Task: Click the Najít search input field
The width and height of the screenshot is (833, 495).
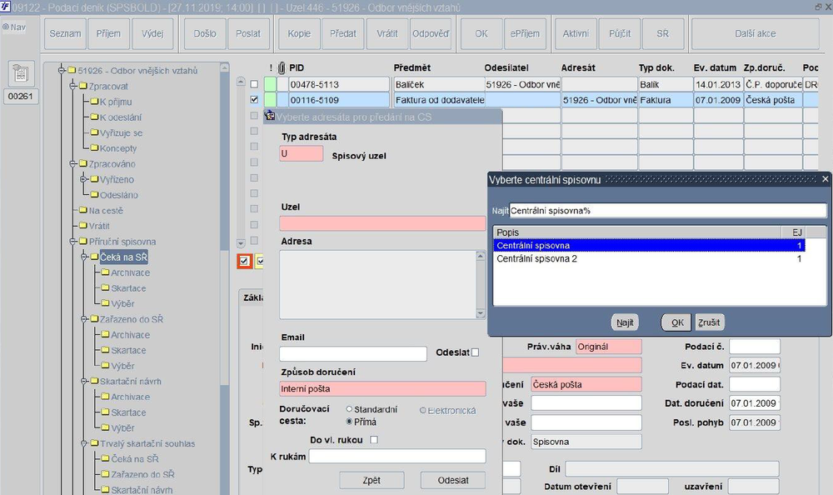Action: 668,211
